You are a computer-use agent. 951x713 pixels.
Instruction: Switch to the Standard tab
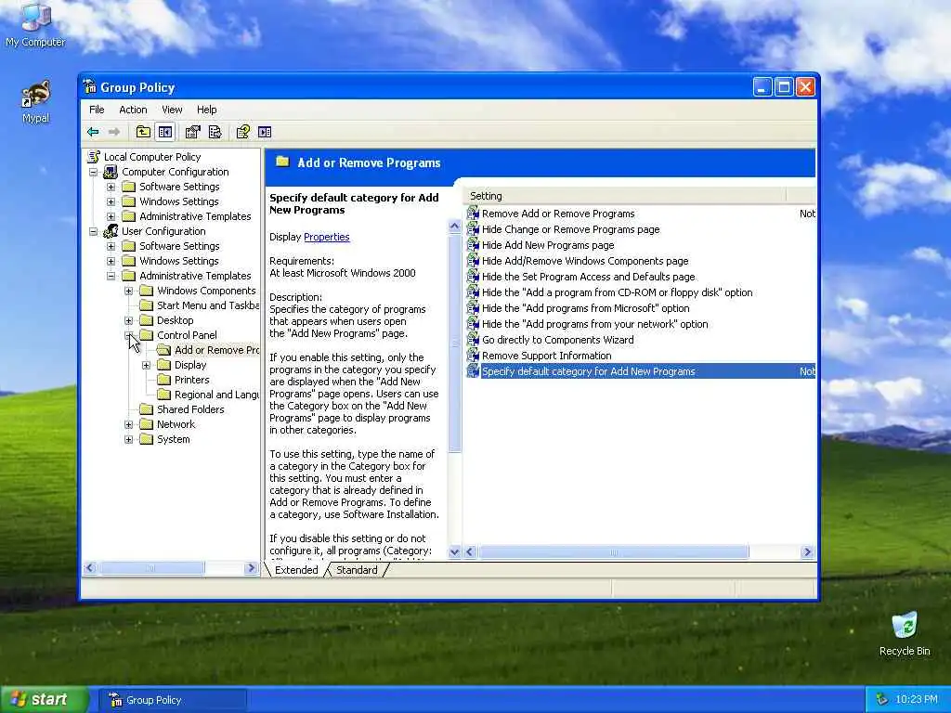(x=357, y=570)
